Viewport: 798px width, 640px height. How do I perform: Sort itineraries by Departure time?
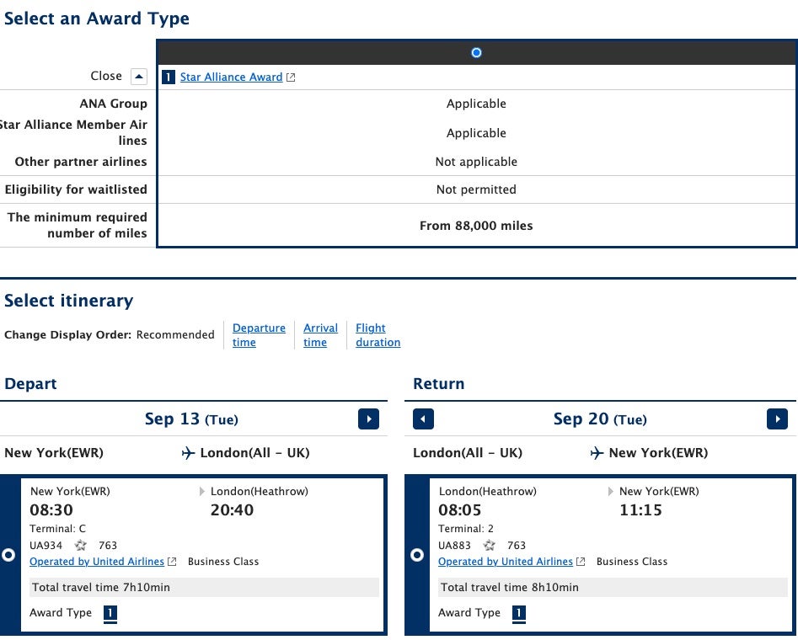tap(259, 335)
